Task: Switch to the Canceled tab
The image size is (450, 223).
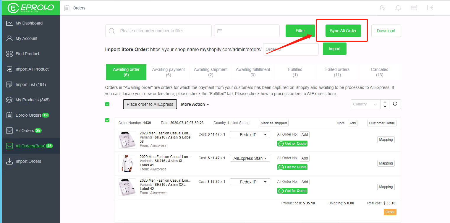Action: click(x=380, y=72)
